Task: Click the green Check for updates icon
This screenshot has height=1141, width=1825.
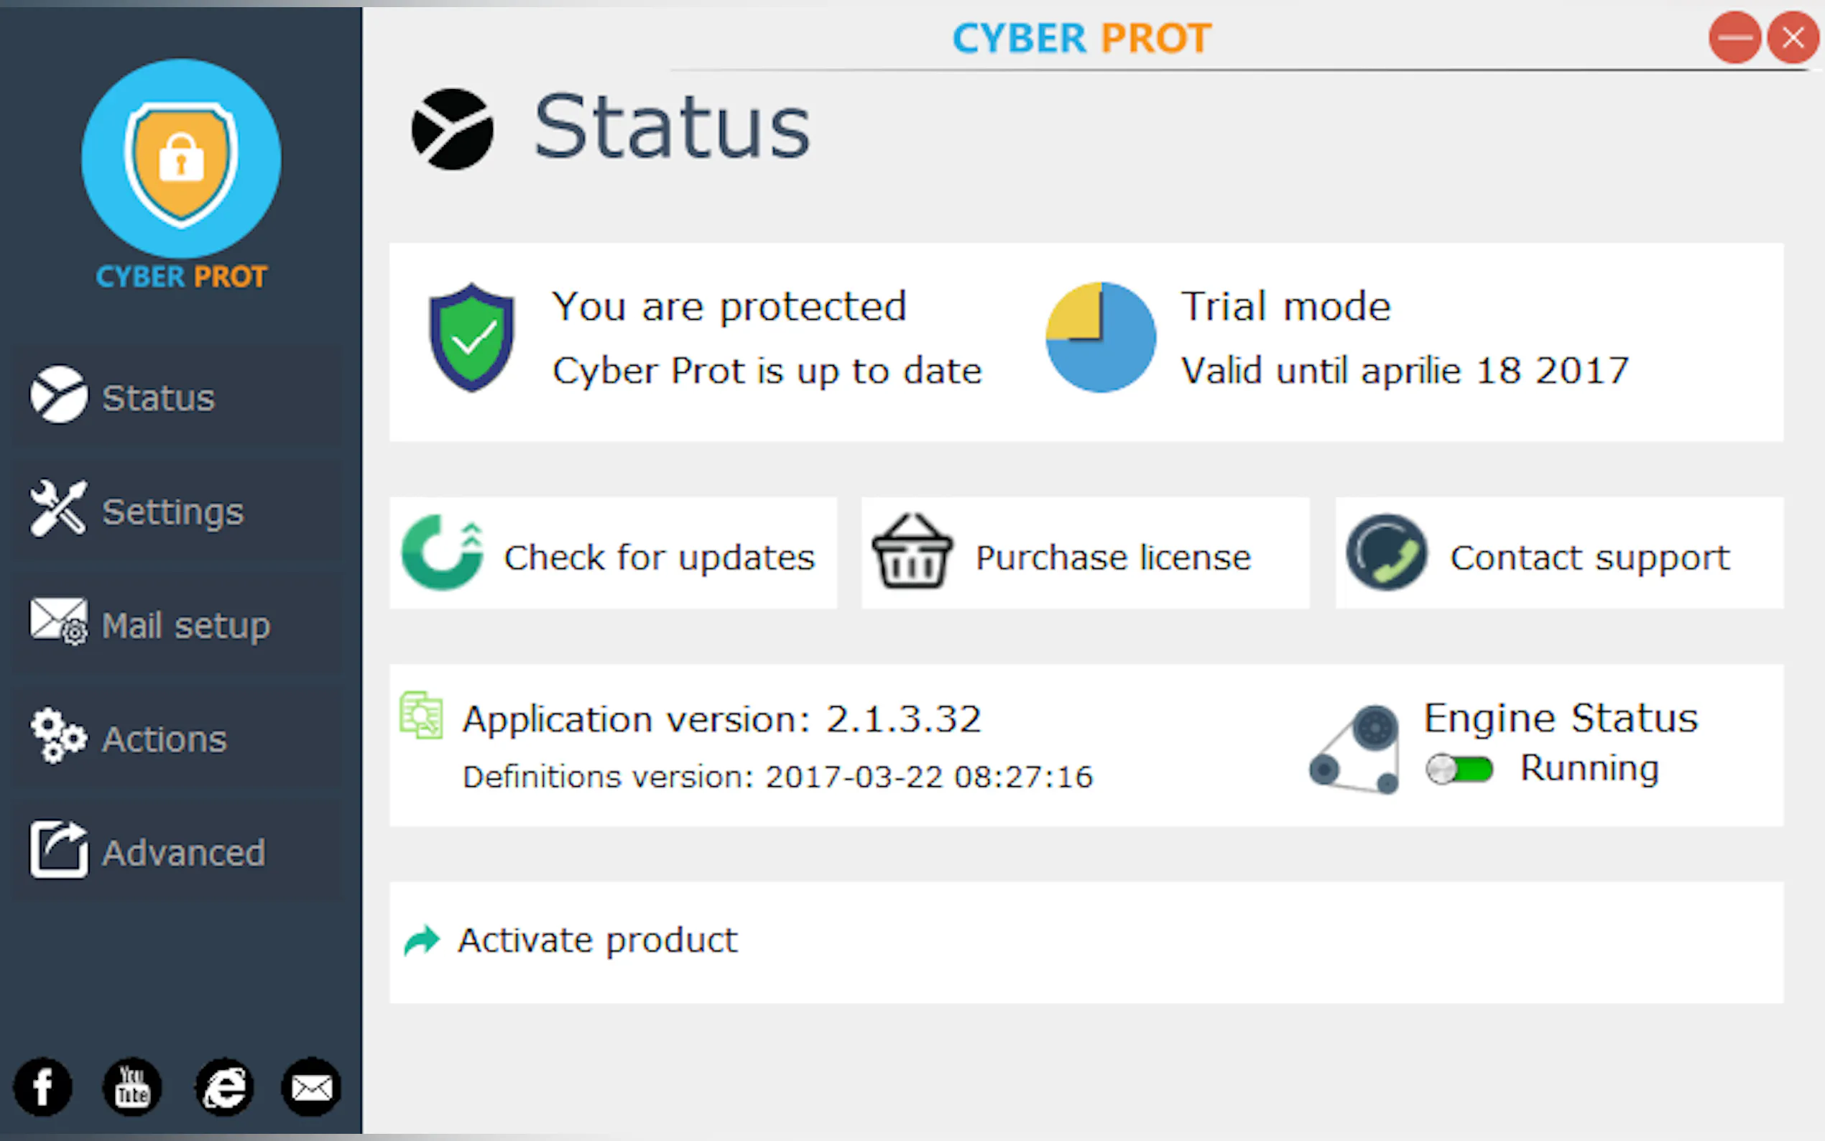Action: 442,553
